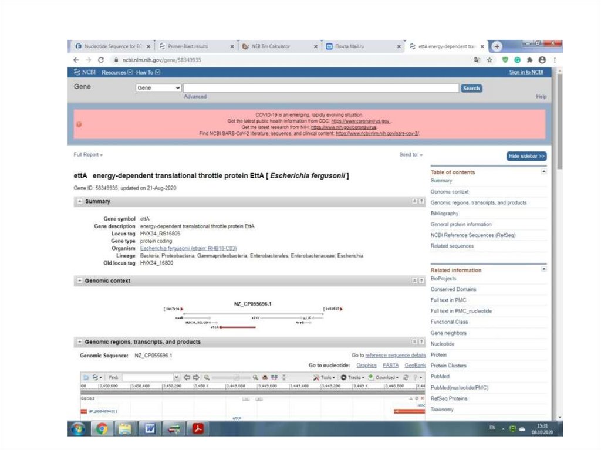Close the ettA energy-dependent tab
The width and height of the screenshot is (601, 450).
pyautogui.click(x=482, y=46)
